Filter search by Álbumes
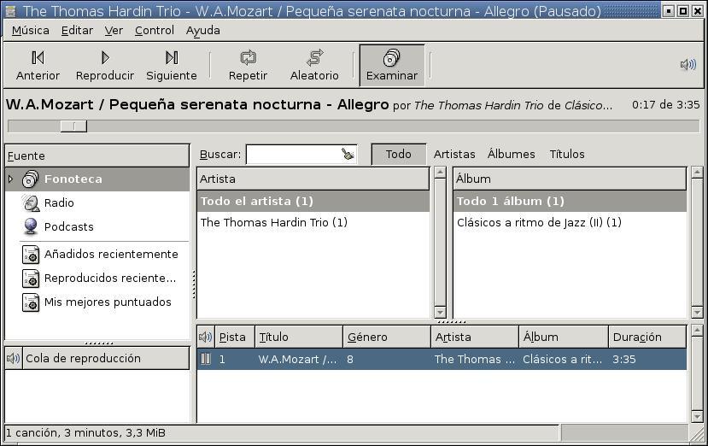The width and height of the screenshot is (708, 446). click(511, 155)
